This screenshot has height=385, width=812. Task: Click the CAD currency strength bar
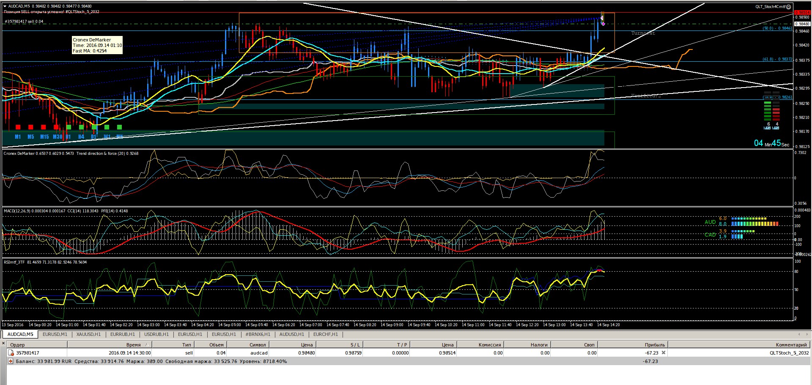point(743,234)
